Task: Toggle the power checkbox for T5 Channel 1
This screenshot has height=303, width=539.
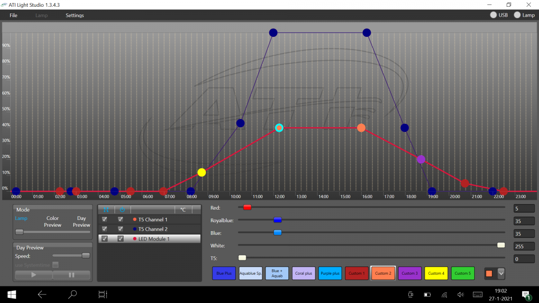Action: pos(120,220)
